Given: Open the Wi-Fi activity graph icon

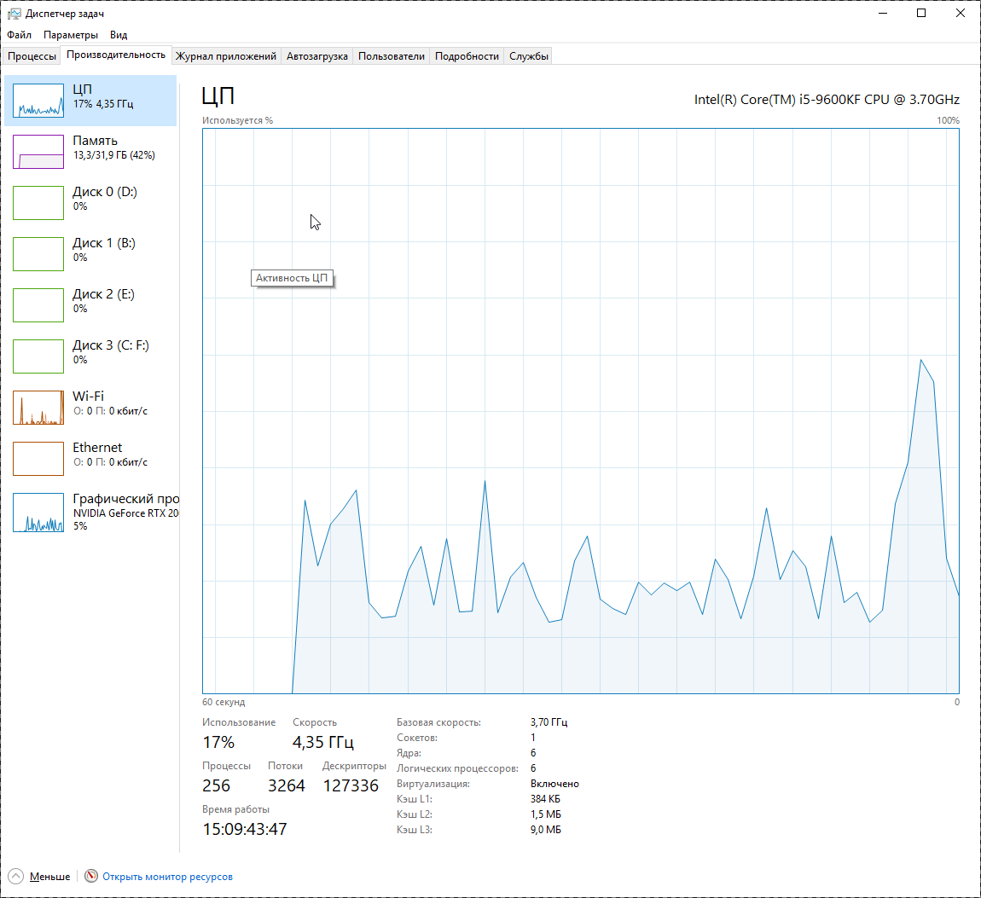Looking at the screenshot, I should pos(38,408).
